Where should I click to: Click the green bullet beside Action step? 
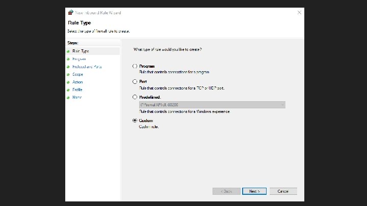click(68, 82)
